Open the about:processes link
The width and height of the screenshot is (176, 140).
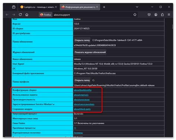point(82,100)
